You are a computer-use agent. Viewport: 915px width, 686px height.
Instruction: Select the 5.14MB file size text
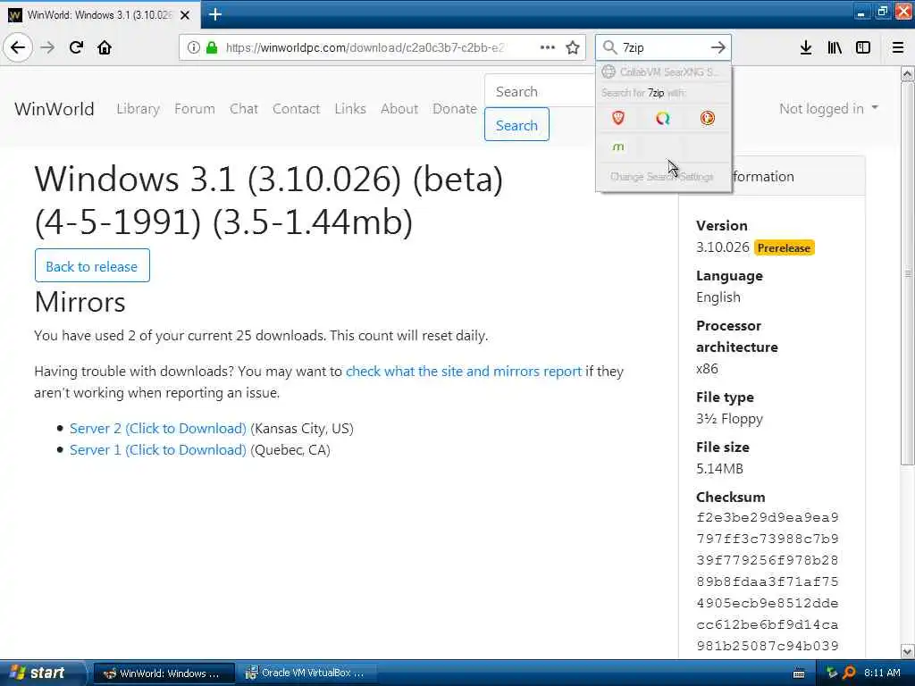(719, 468)
